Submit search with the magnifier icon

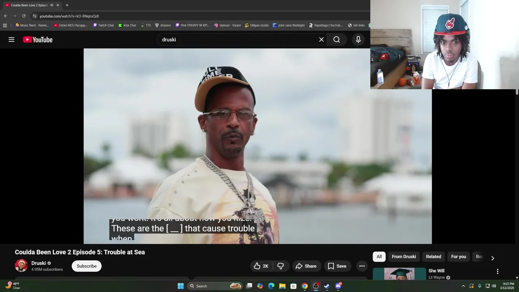(x=337, y=39)
